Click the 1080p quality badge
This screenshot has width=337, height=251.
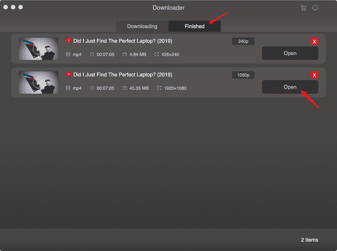(x=243, y=75)
